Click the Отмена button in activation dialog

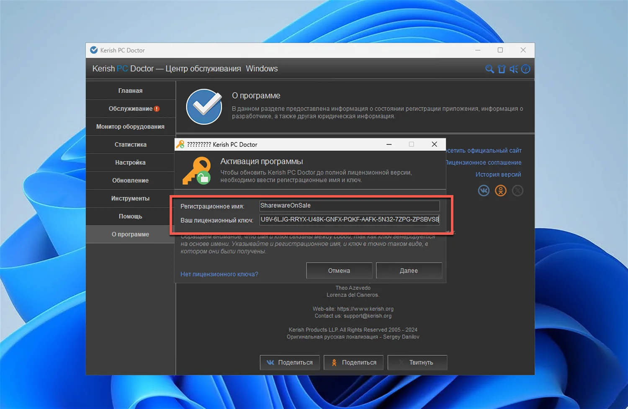(339, 270)
